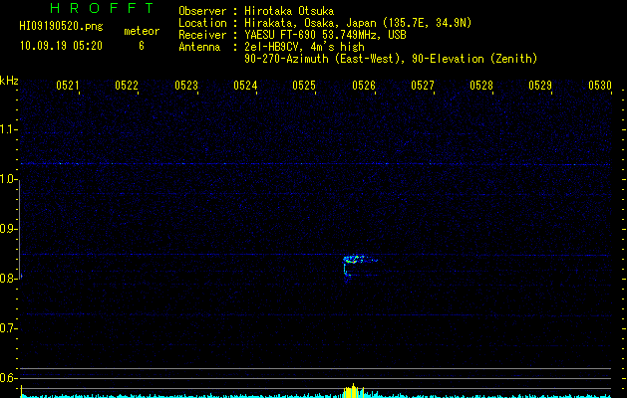Click the HI09190520.png filename label

tap(61, 27)
